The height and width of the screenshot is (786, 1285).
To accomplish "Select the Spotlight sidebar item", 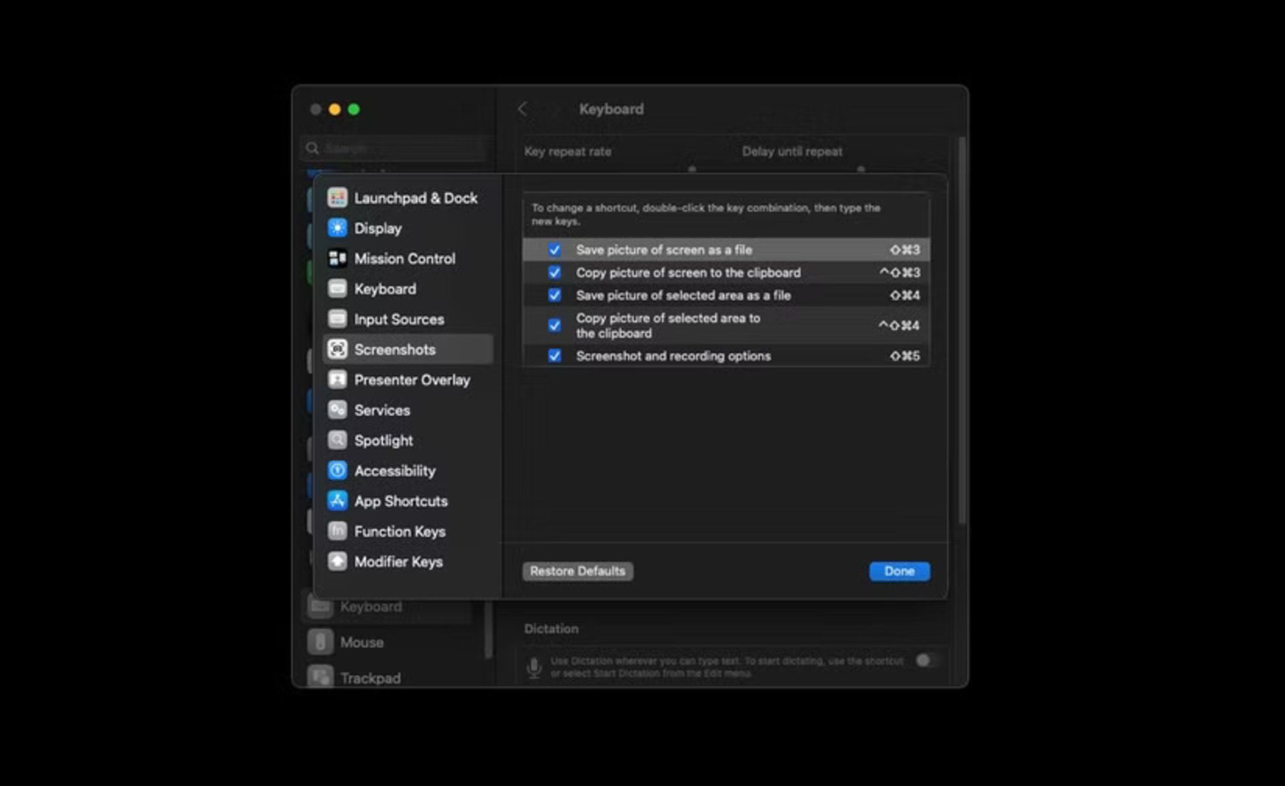I will [383, 441].
